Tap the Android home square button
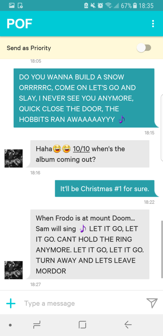 click(82, 325)
